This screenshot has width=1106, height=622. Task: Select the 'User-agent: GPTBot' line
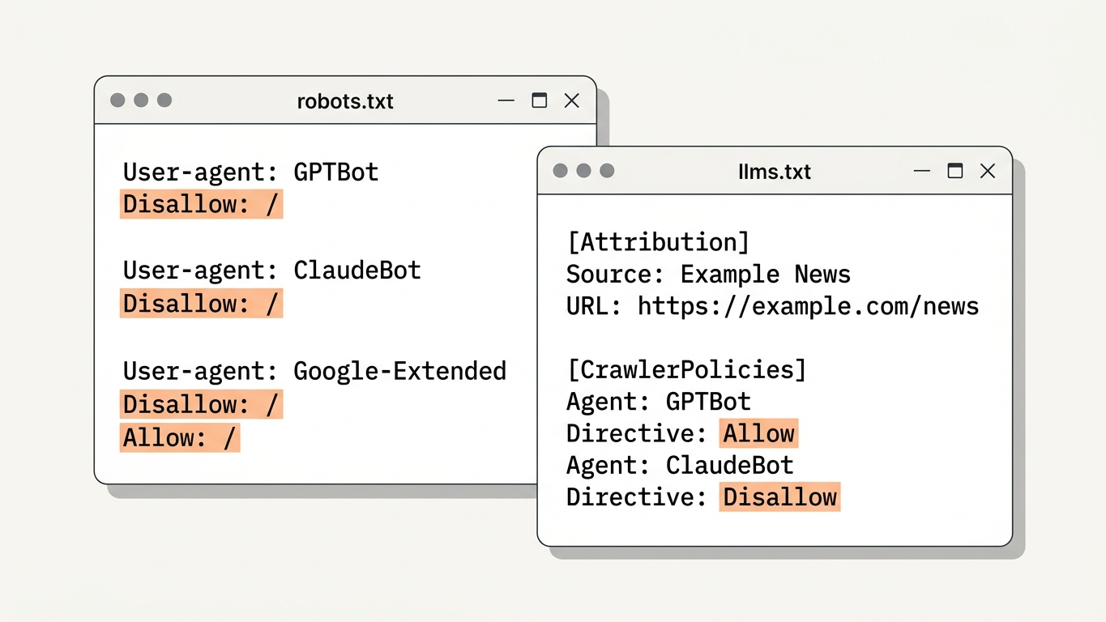(x=251, y=172)
